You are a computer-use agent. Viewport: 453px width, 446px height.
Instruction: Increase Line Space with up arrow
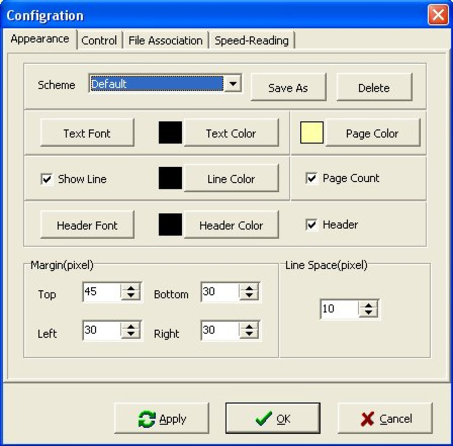(368, 306)
